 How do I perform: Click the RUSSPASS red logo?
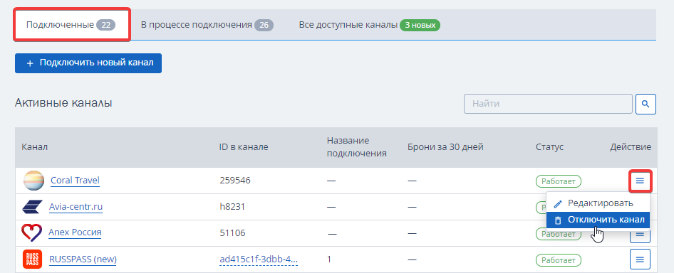click(33, 259)
